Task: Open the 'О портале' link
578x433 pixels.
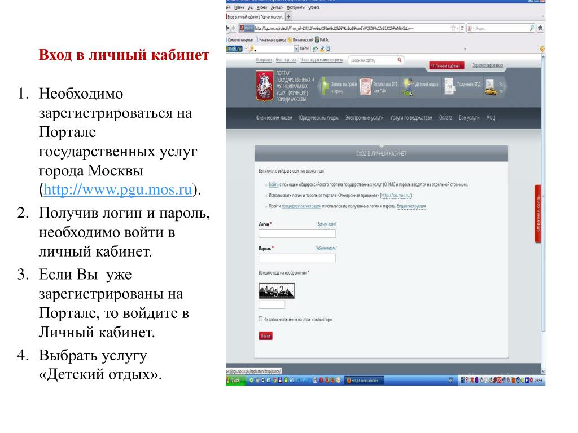Action: [264, 60]
